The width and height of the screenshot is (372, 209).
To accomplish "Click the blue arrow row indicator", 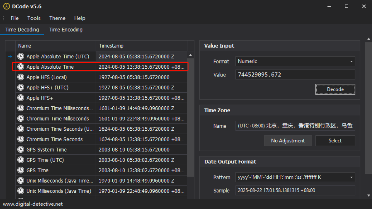I will pos(10,57).
